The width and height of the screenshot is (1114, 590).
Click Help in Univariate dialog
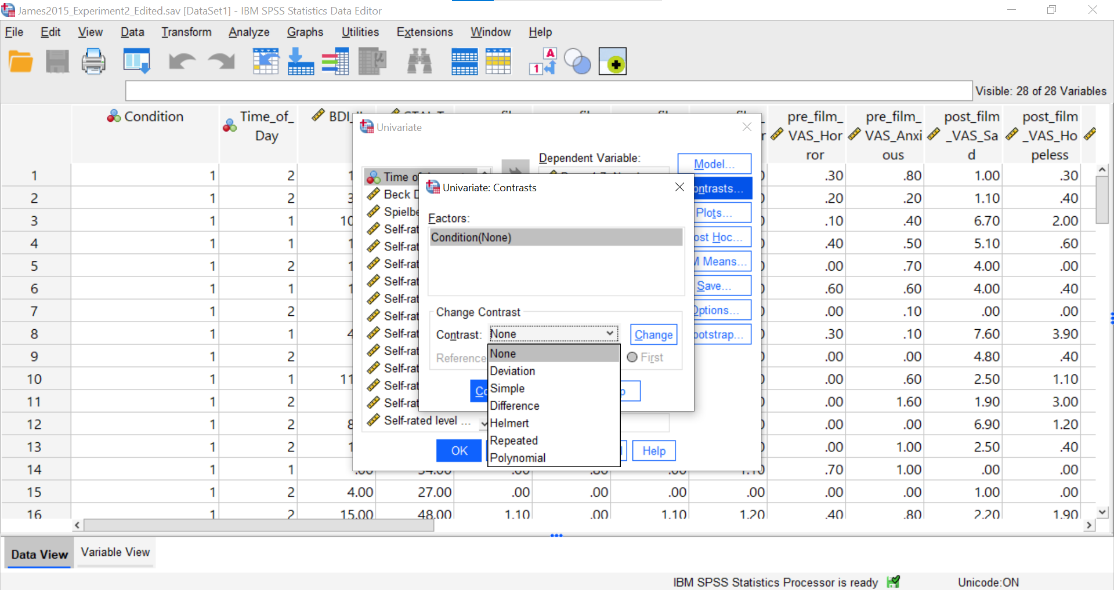[x=654, y=451]
